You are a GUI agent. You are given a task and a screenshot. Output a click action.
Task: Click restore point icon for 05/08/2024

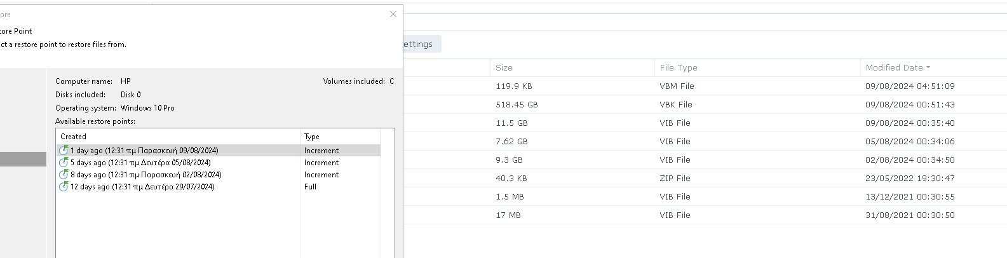pos(64,163)
